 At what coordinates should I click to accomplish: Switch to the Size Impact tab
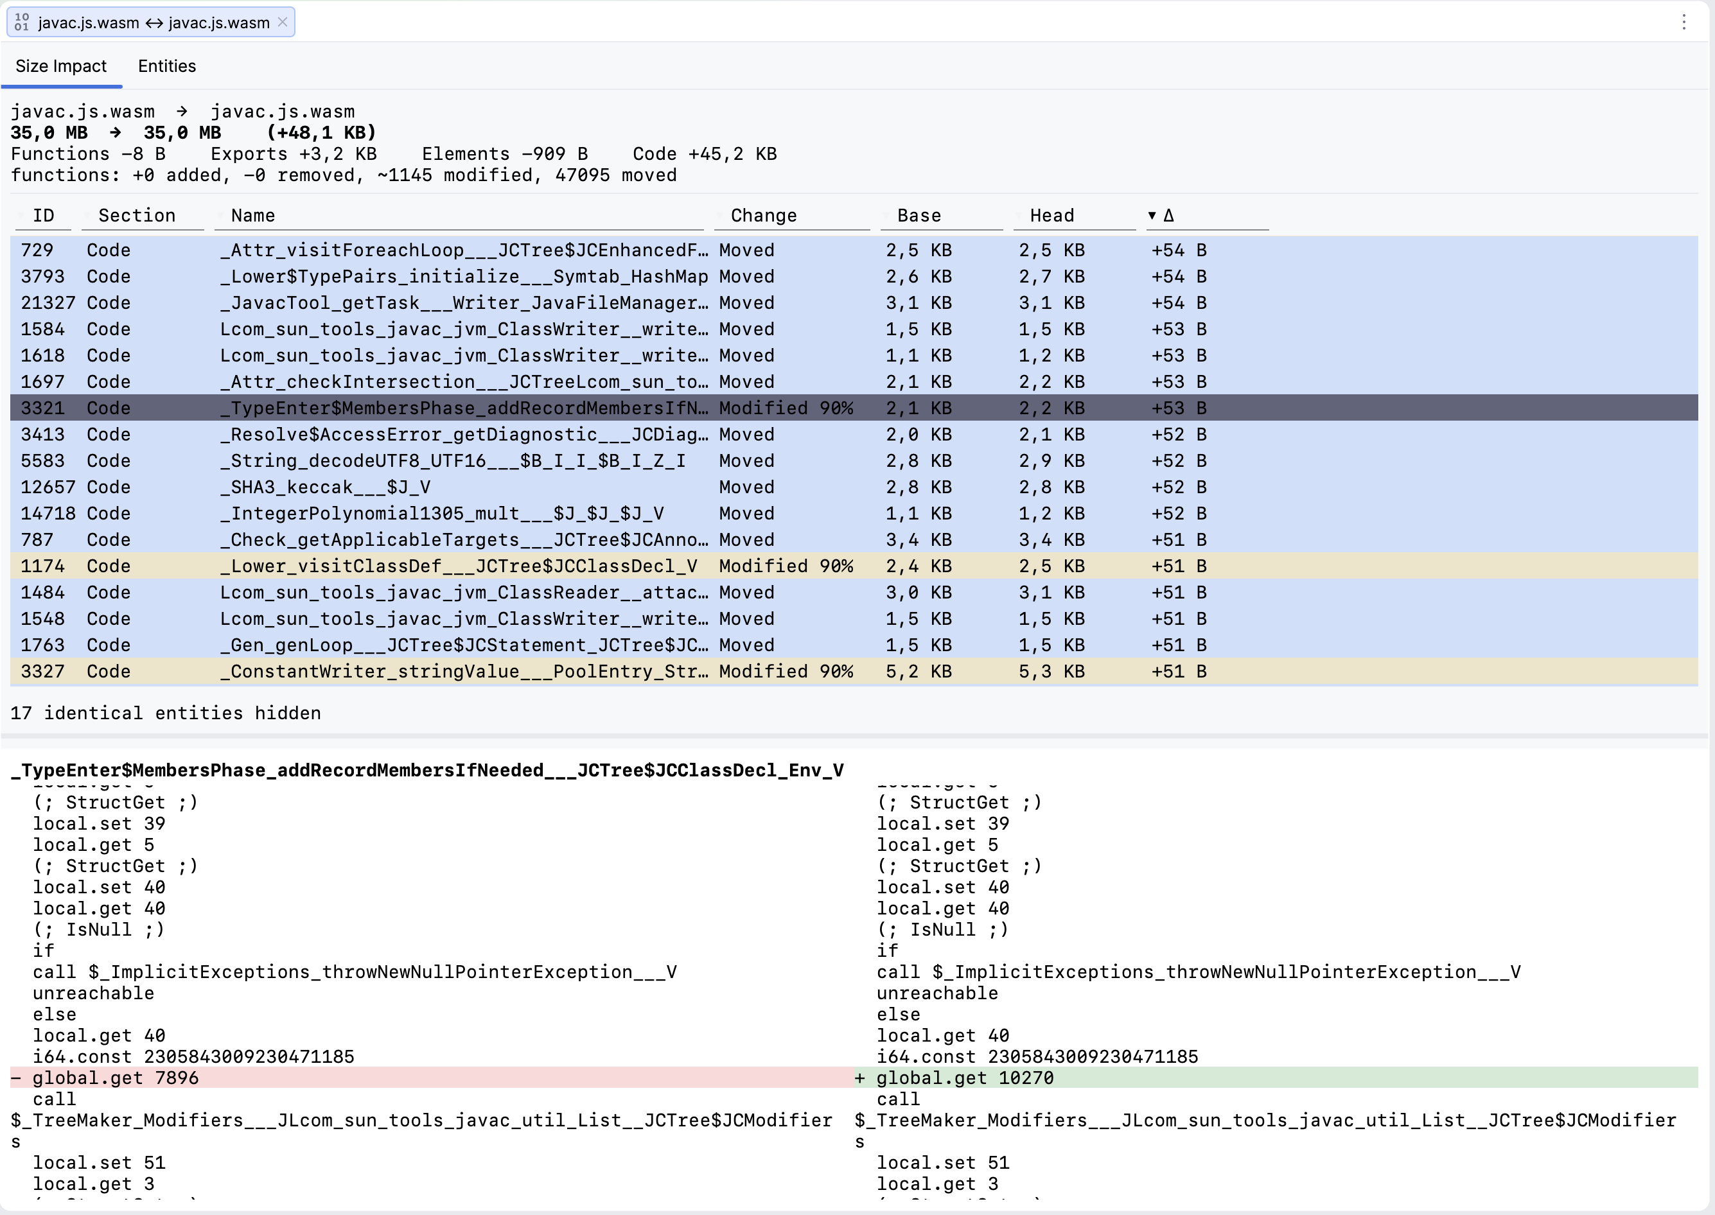(x=62, y=67)
